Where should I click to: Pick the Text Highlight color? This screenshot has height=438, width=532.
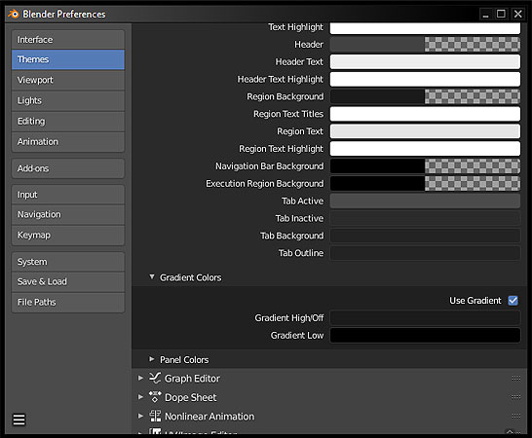pyautogui.click(x=425, y=27)
